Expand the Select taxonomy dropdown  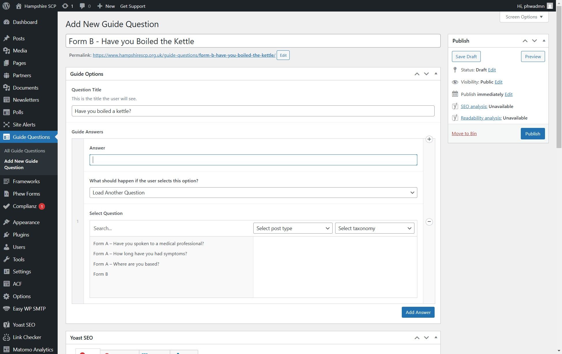click(x=374, y=228)
